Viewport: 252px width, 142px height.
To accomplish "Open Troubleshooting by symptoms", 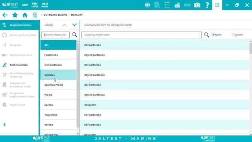I will [x=20, y=75].
